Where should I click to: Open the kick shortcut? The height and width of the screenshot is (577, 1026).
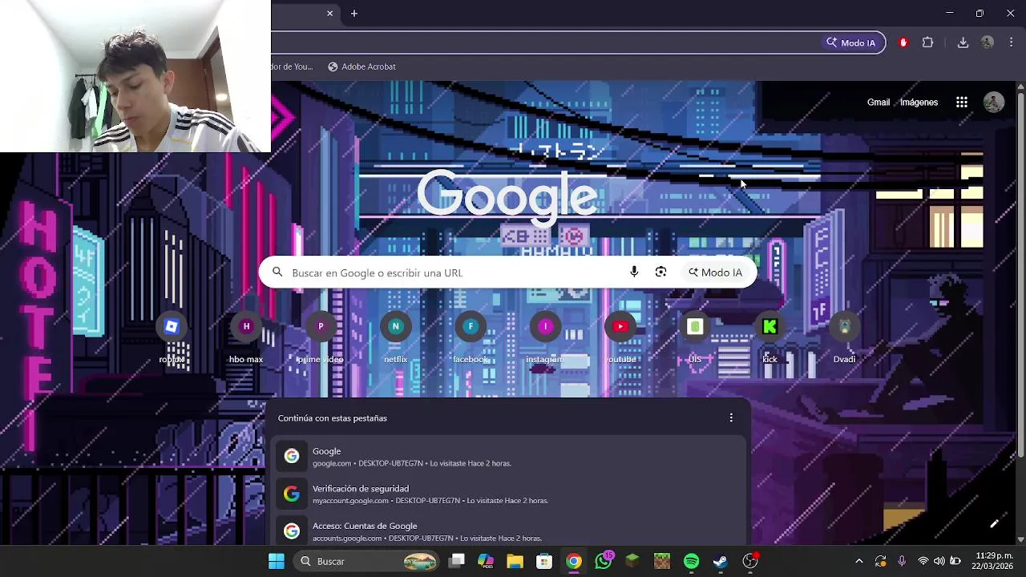tap(769, 337)
